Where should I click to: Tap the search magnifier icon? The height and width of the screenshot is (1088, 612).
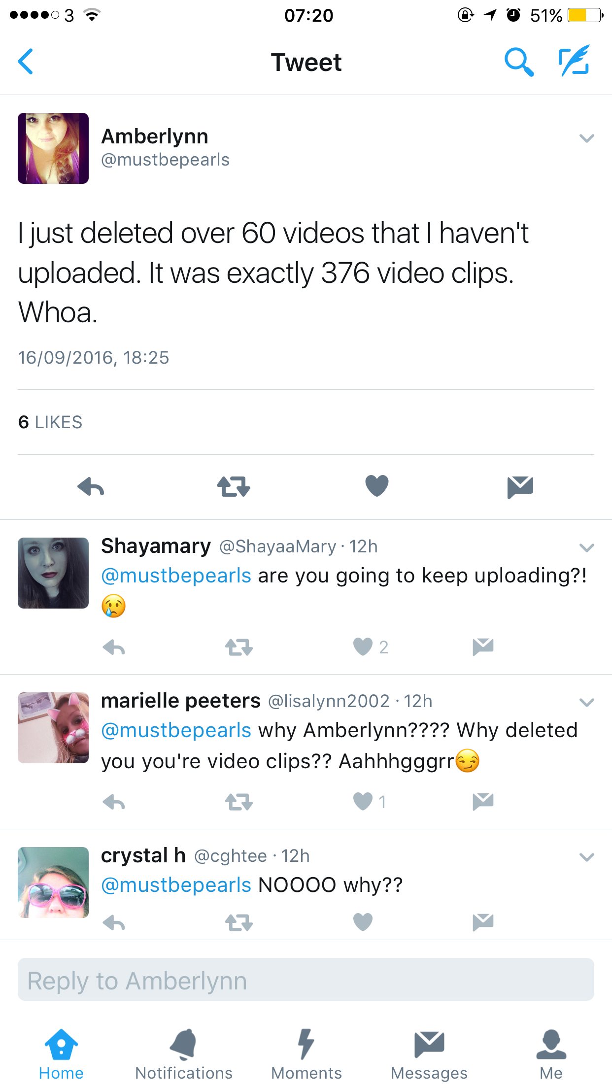519,62
